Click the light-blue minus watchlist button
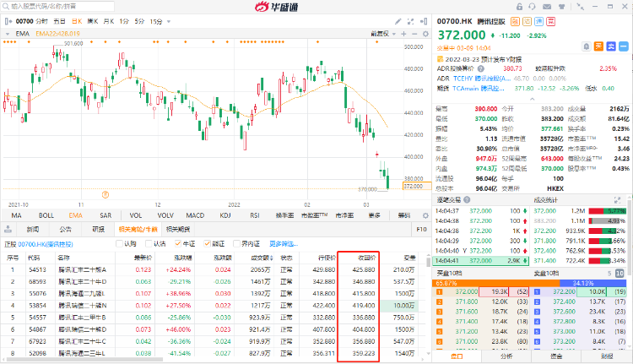Screen dimensions: 633x364 click(624, 46)
